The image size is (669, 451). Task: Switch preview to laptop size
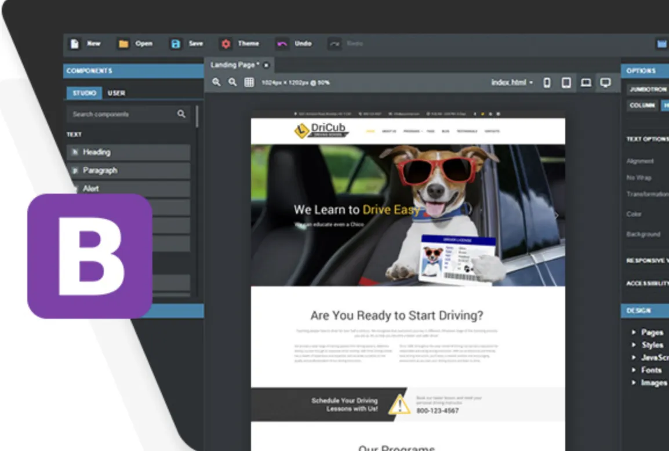point(586,82)
